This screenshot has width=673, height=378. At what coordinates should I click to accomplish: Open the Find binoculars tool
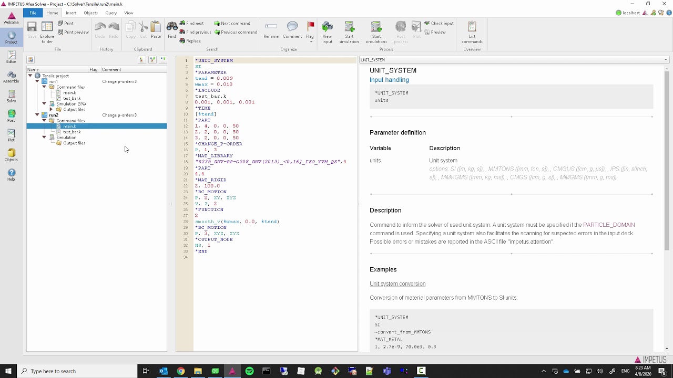point(172,30)
